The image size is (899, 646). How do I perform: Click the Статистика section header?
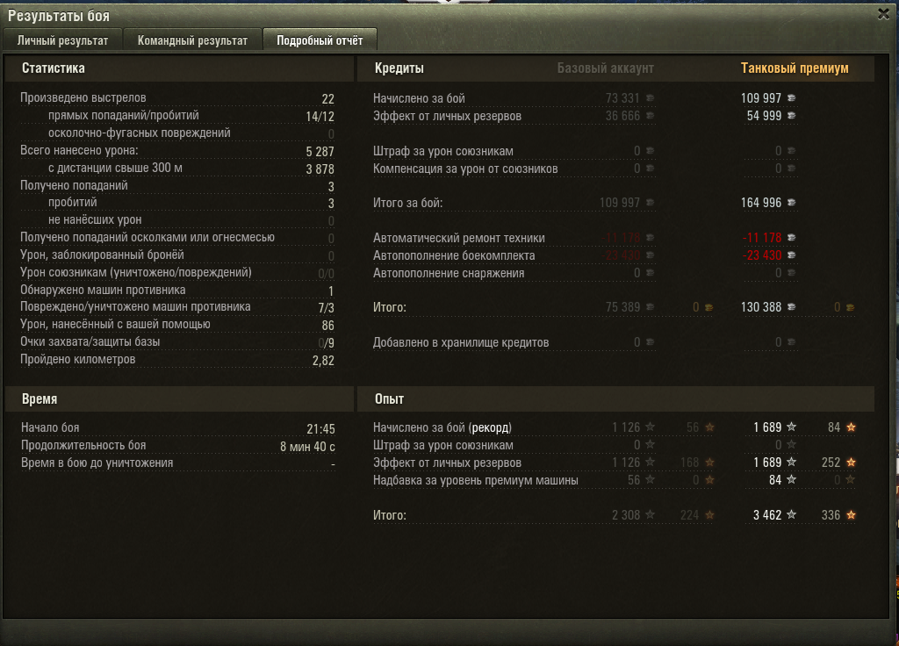(x=54, y=68)
